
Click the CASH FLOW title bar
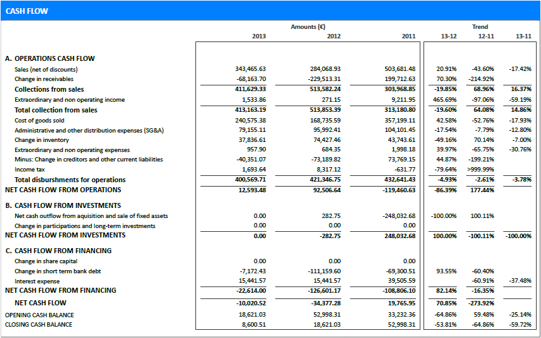pos(270,11)
